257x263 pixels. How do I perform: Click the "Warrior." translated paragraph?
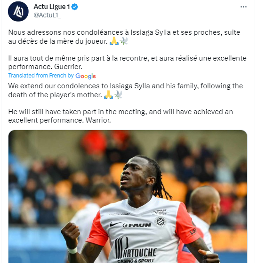[x=120, y=116]
